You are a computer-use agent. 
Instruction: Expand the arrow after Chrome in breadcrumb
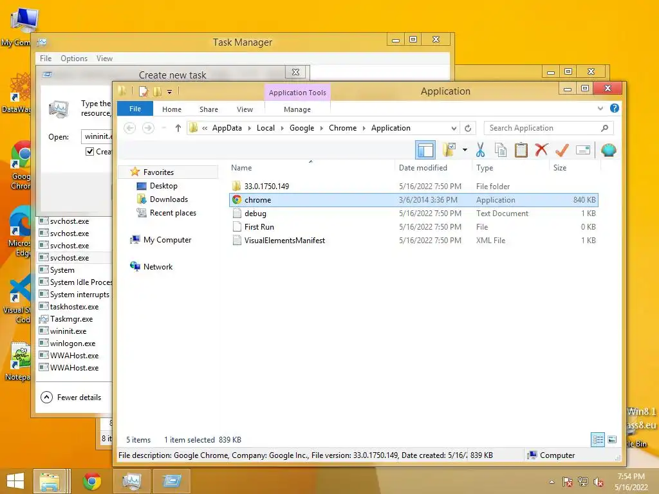[x=364, y=129]
